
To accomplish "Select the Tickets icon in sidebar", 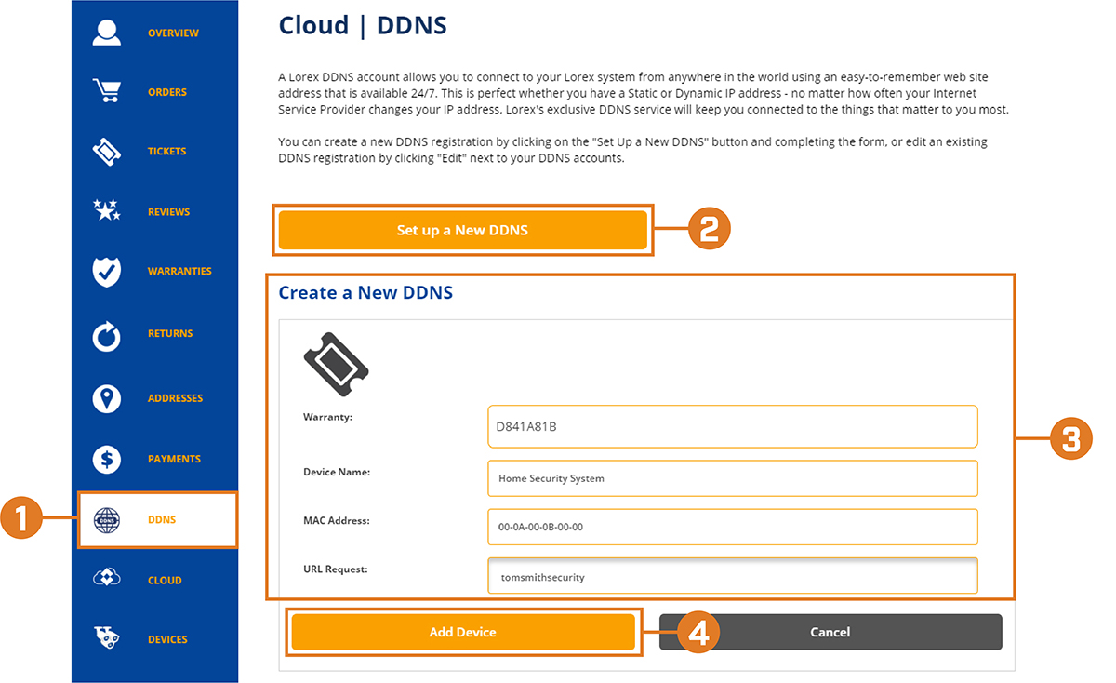I will (107, 151).
